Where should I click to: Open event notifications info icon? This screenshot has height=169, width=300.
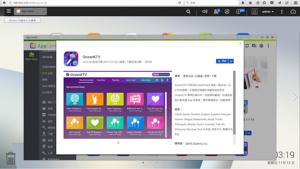(x=239, y=12)
